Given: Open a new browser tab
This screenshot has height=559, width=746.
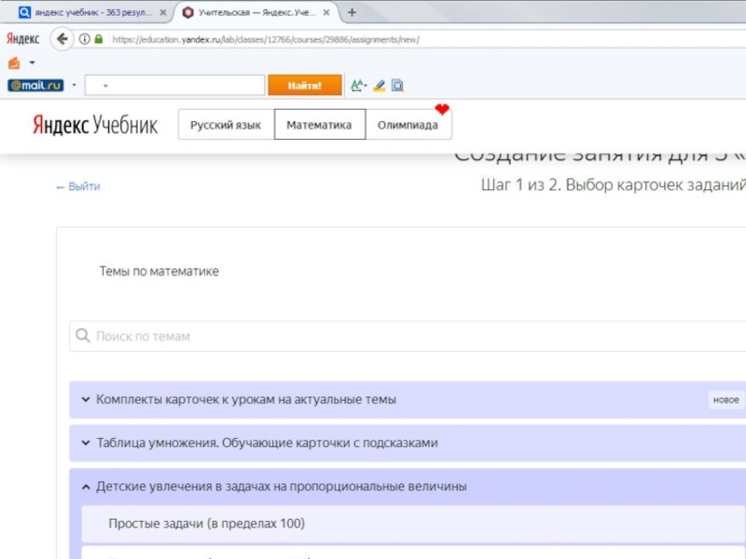Looking at the screenshot, I should 352,12.
